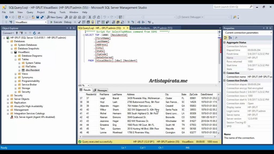Click the XMLA Query toolbar icon

[x=79, y=17]
